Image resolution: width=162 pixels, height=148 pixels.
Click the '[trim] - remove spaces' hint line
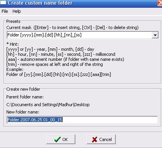coord(54,64)
